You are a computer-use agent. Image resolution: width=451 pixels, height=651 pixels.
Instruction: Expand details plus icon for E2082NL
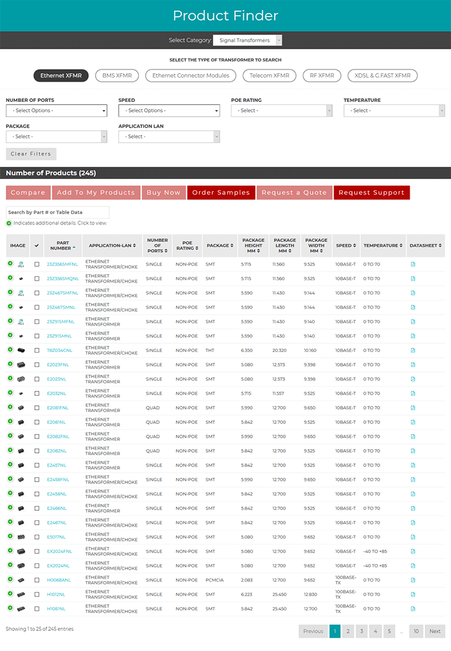point(11,450)
